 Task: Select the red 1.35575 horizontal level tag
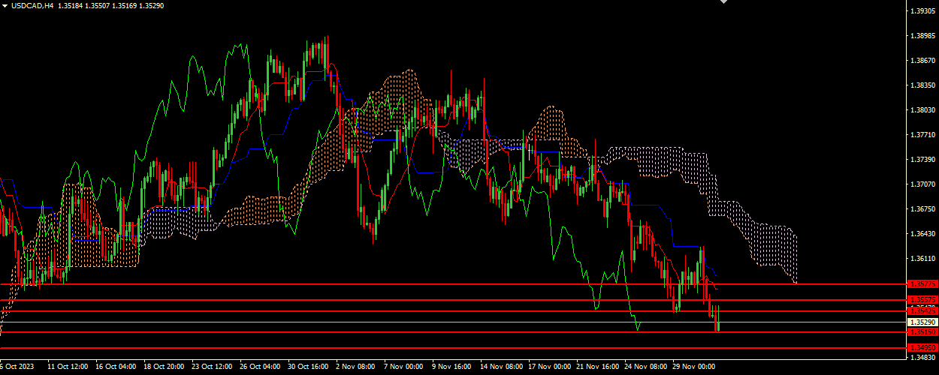[921, 300]
